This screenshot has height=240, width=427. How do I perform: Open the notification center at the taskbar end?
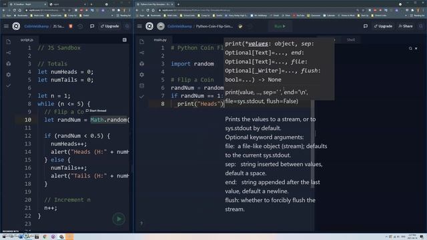pos(422,237)
